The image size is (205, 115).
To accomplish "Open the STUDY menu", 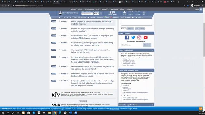I will pos(80,9).
